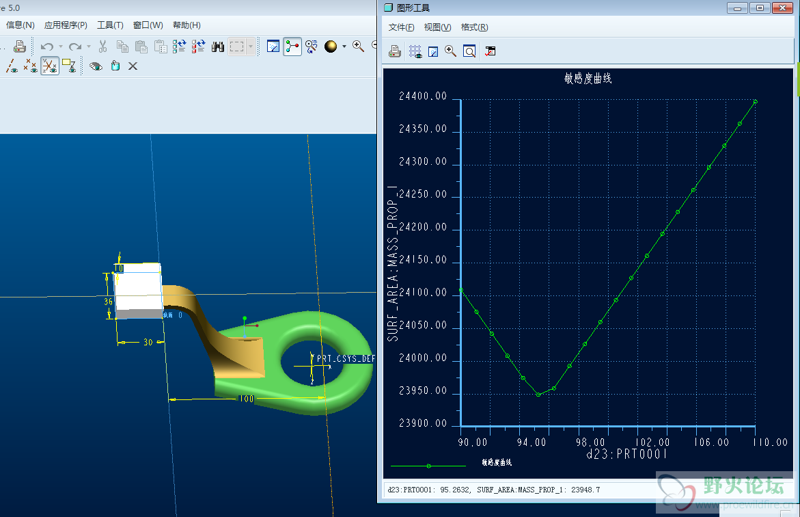800x517 pixels.
Task: Click zoom in icon in 图形工具 toolbar
Action: pos(450,51)
